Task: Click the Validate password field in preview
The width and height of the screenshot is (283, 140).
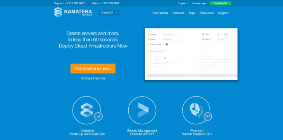Action: 173,39
